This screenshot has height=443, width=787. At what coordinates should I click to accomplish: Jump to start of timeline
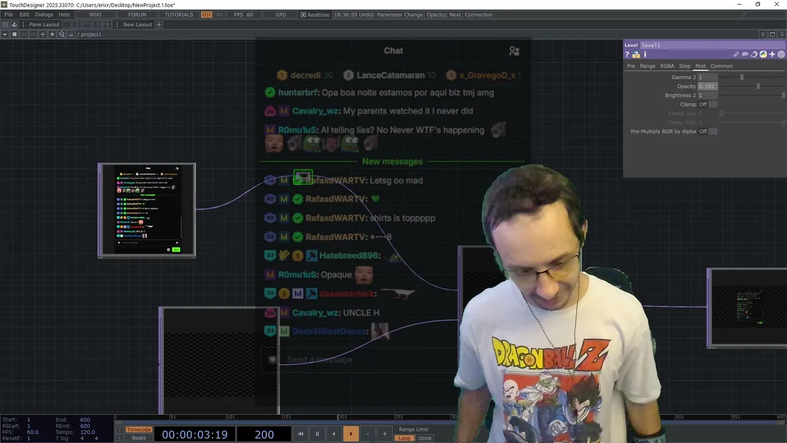point(301,434)
